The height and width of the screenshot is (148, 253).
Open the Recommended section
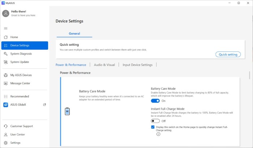[x=25, y=97]
